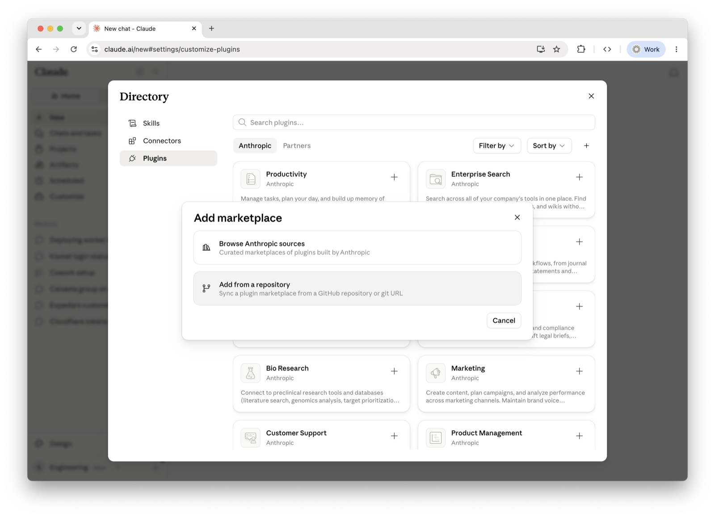Screen dimensions: 715x517
Task: Click the repository git branch icon
Action: point(206,288)
